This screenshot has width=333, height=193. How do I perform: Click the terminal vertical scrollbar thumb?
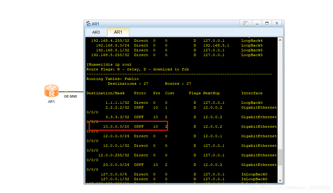(x=280, y=157)
